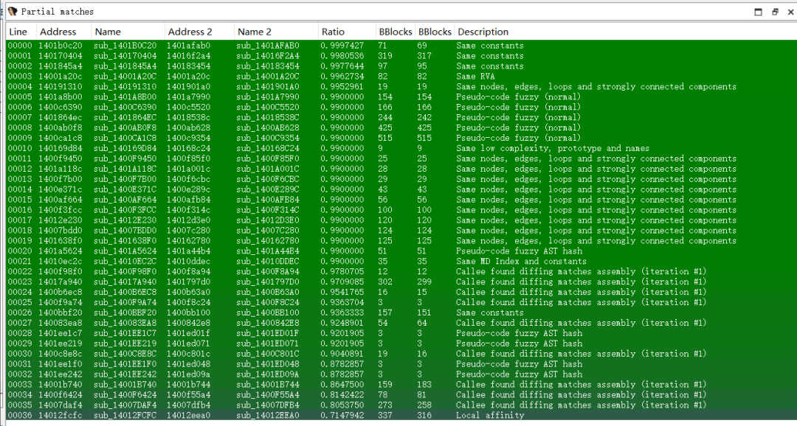Click sub_1401EE242 row name
Screen dimensions: 797x426
tap(125, 374)
